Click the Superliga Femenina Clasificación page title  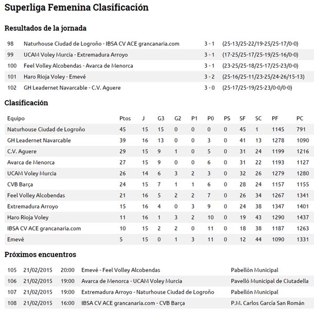[x=76, y=8]
